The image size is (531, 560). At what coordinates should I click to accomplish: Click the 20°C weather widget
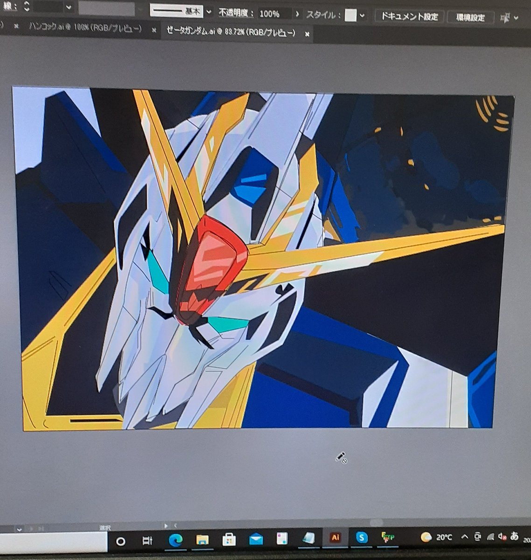coord(436,537)
